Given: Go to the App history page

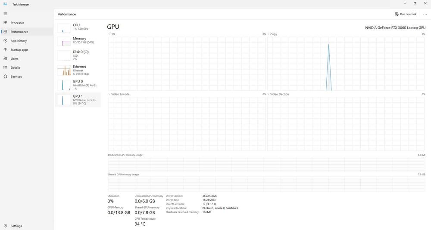Looking at the screenshot, I should (x=27, y=40).
